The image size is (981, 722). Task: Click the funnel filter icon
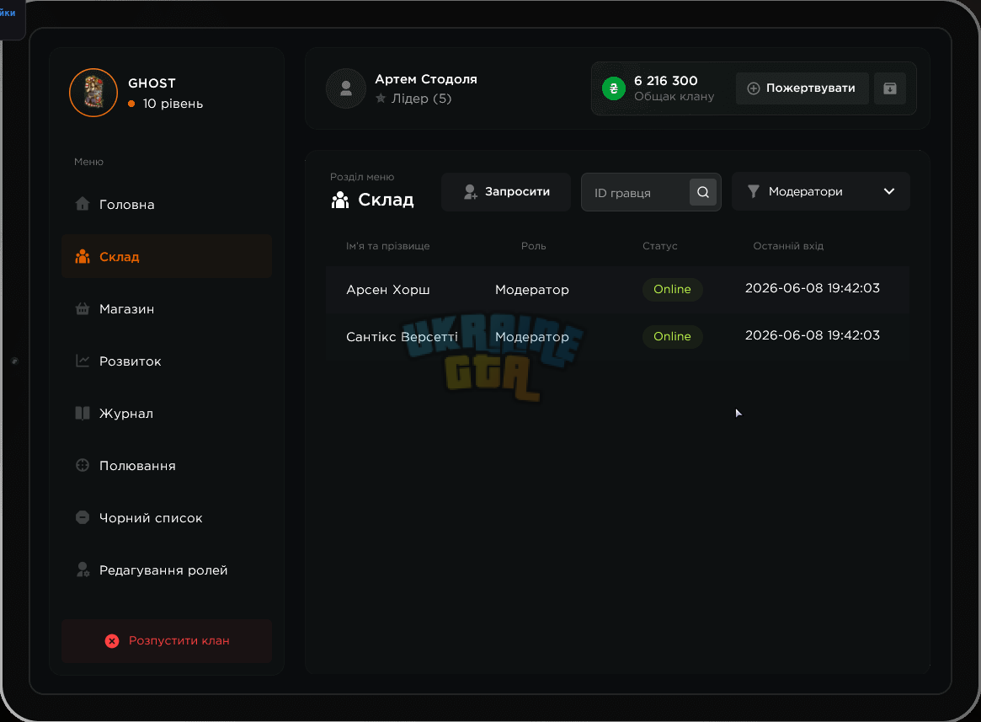pos(754,191)
